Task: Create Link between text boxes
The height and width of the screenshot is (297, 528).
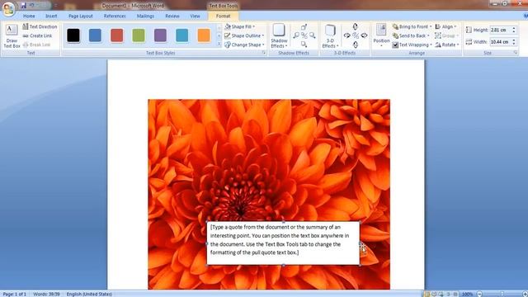Action: tap(37, 35)
